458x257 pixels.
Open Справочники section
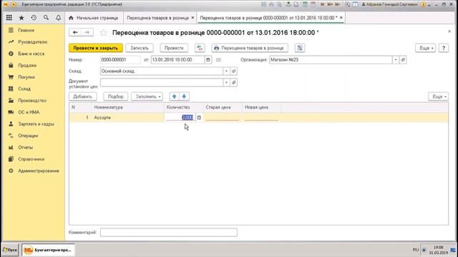pyautogui.click(x=31, y=159)
